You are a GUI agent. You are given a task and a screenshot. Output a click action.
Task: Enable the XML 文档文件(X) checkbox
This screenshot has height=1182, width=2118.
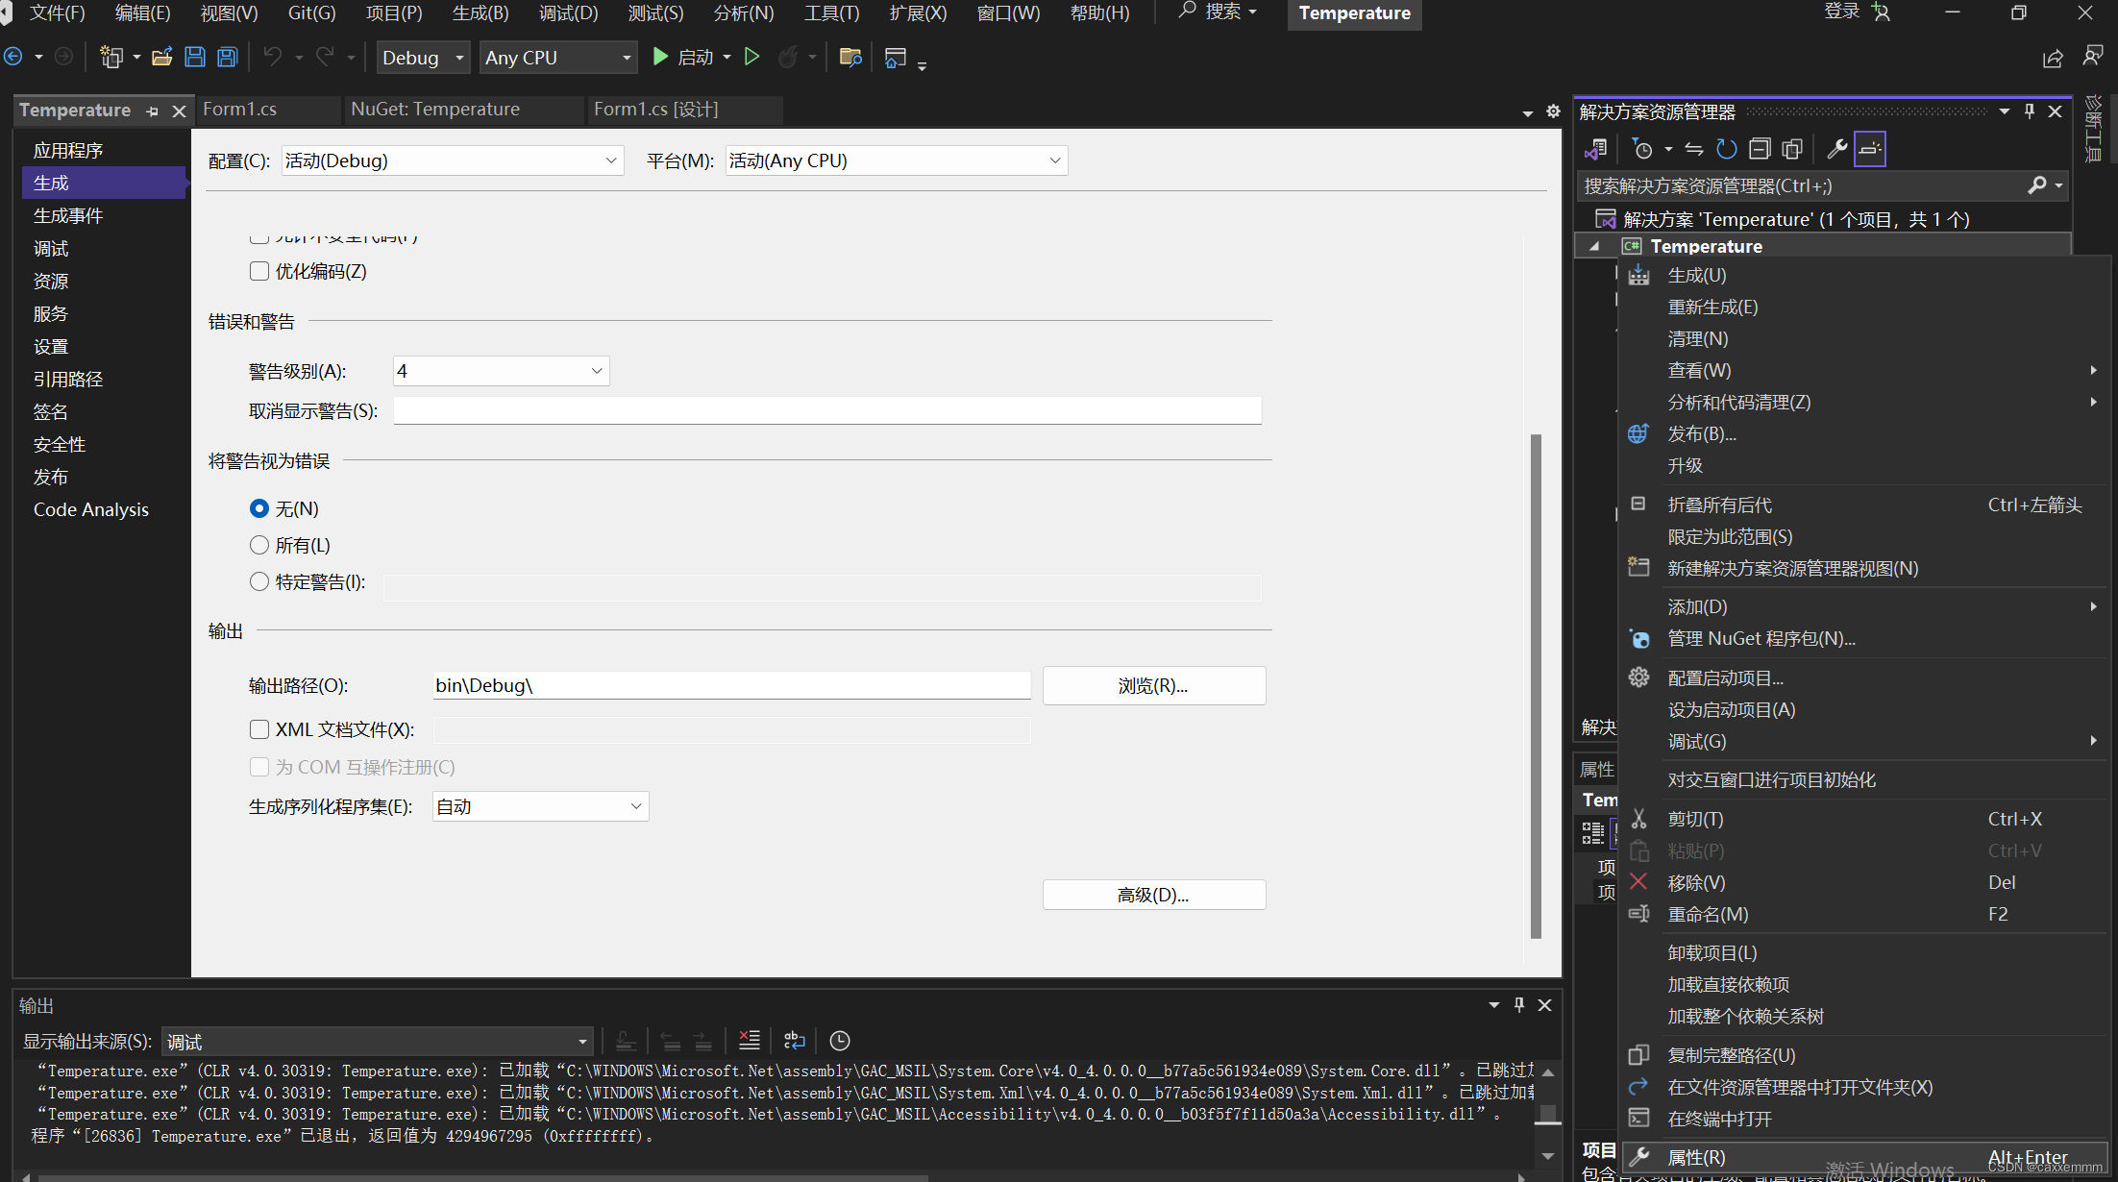[259, 729]
